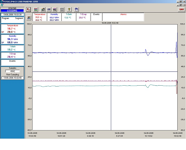This screenshot has height=150, width=186.
Task: Click the left axis 100,0 scale label
Action: tap(29, 24)
